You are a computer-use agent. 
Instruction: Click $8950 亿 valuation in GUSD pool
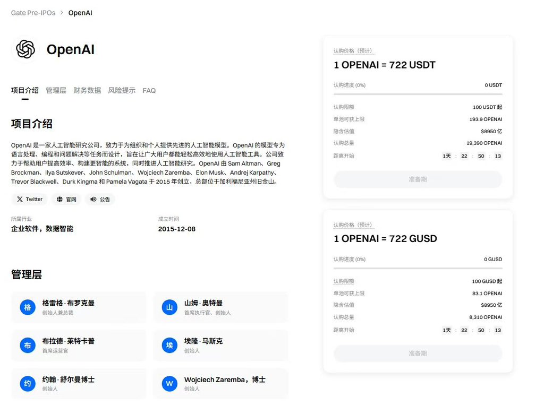(x=491, y=305)
